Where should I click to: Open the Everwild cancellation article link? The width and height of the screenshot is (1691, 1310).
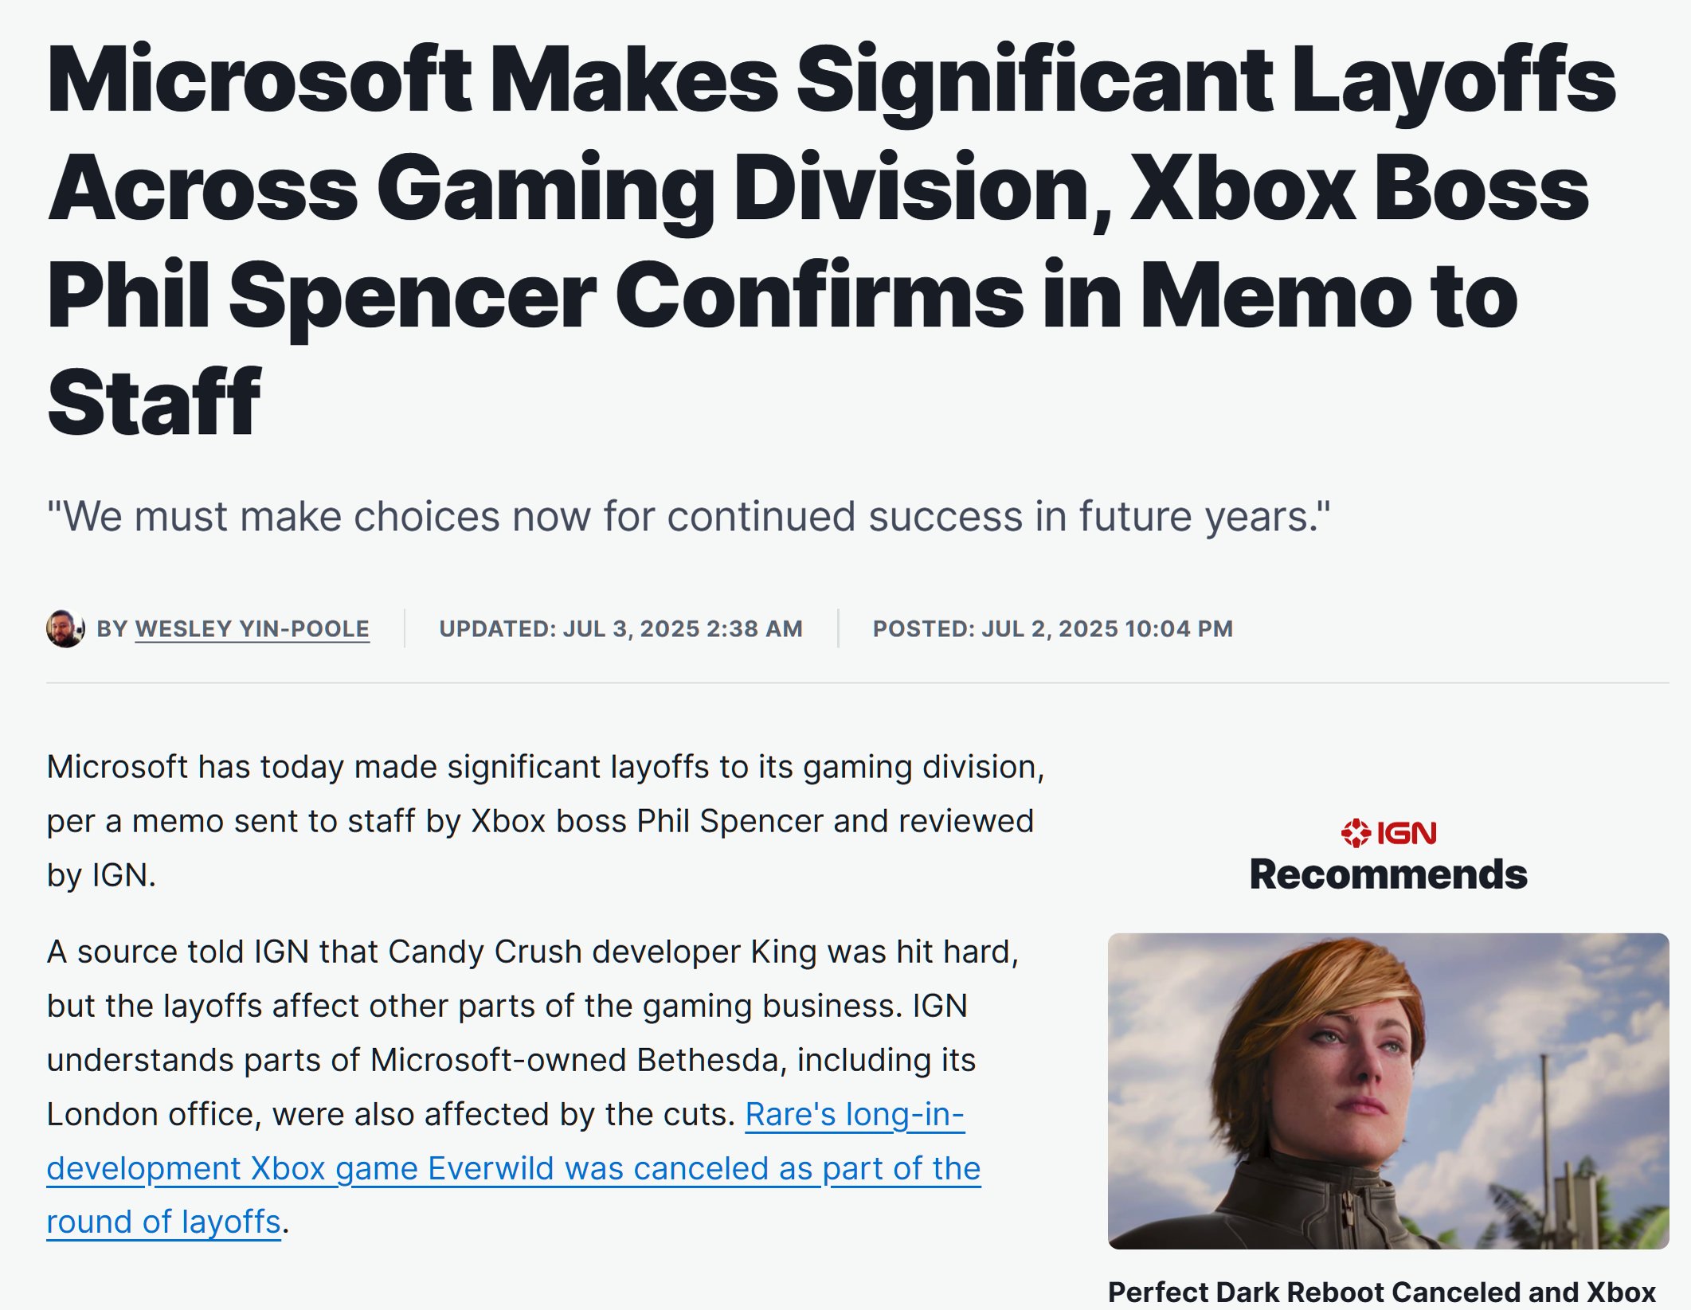(x=514, y=1168)
